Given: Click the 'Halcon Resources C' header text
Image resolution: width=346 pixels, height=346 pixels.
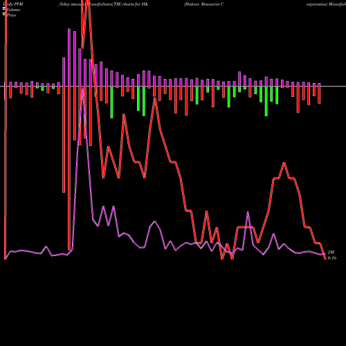Looking at the screenshot, I should pos(204,4).
